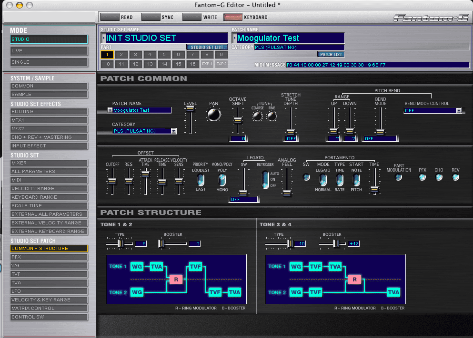Screen dimensions: 473x338
Task: Click the TVA block of Tone 2 in Tone 3 & 4
Action: (x=393, y=292)
